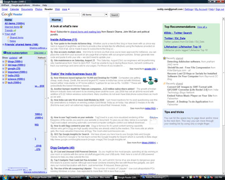Open the GMDesk menu
Image resolution: width=225 pixels, height=180 pixels.
point(5,5)
